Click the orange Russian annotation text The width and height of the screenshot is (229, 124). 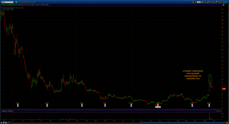click(x=193, y=75)
